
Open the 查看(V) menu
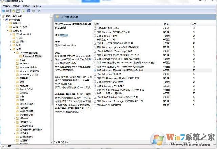click(x=26, y=6)
